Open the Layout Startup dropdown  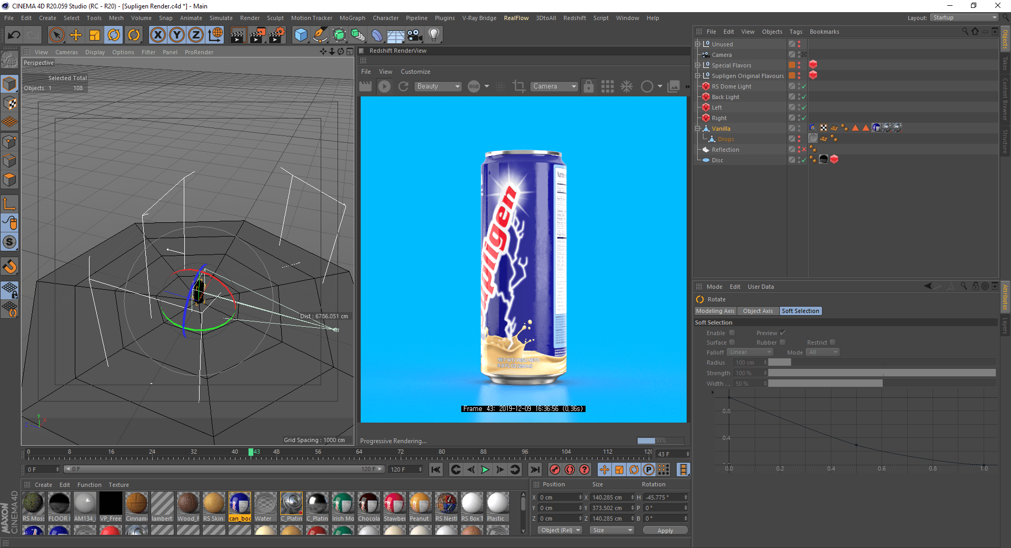pos(964,18)
